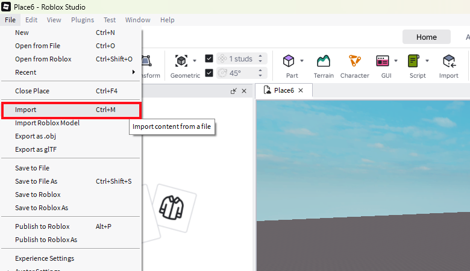The height and width of the screenshot is (271, 470).
Task: Expand the Part dropdown arrow
Action: tap(302, 61)
